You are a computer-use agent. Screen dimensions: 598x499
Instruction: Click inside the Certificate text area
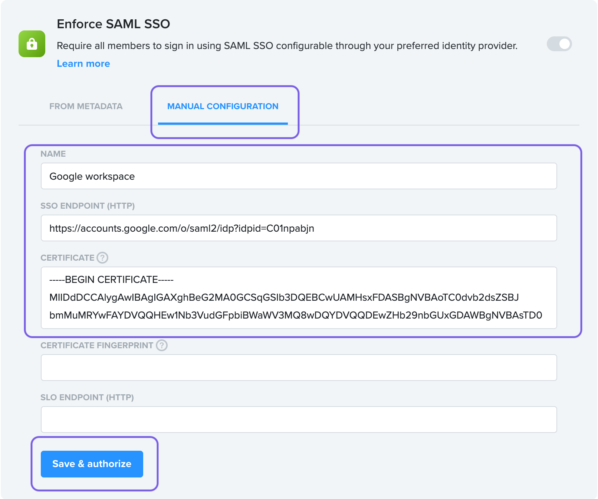299,298
